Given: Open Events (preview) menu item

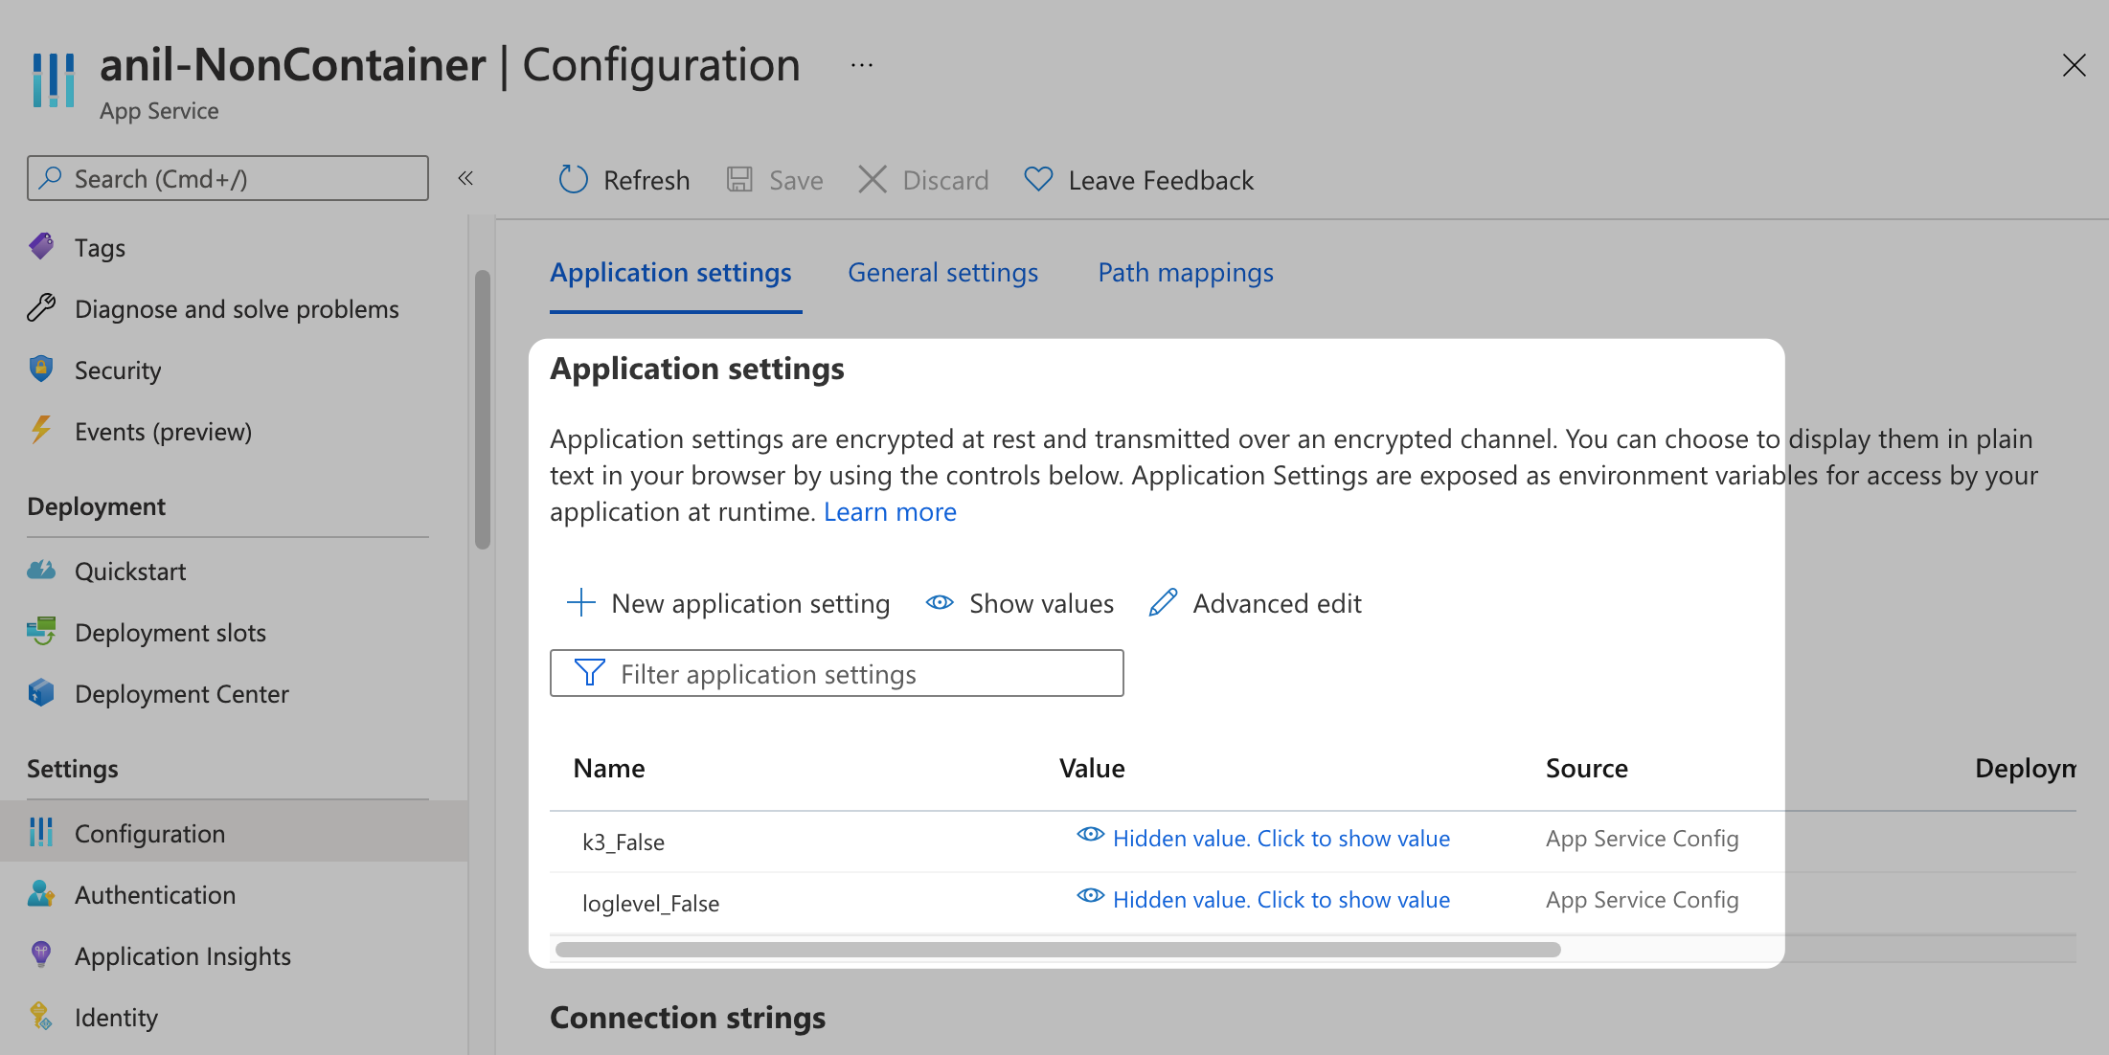Looking at the screenshot, I should tap(163, 432).
